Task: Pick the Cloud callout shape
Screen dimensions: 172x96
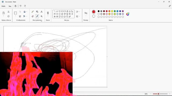Action: click(x=65, y=17)
